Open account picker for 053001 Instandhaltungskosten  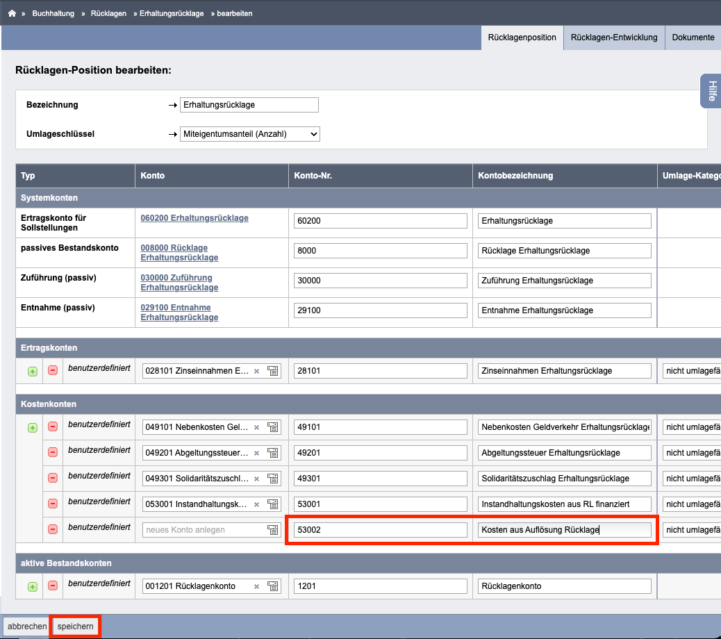(x=273, y=504)
